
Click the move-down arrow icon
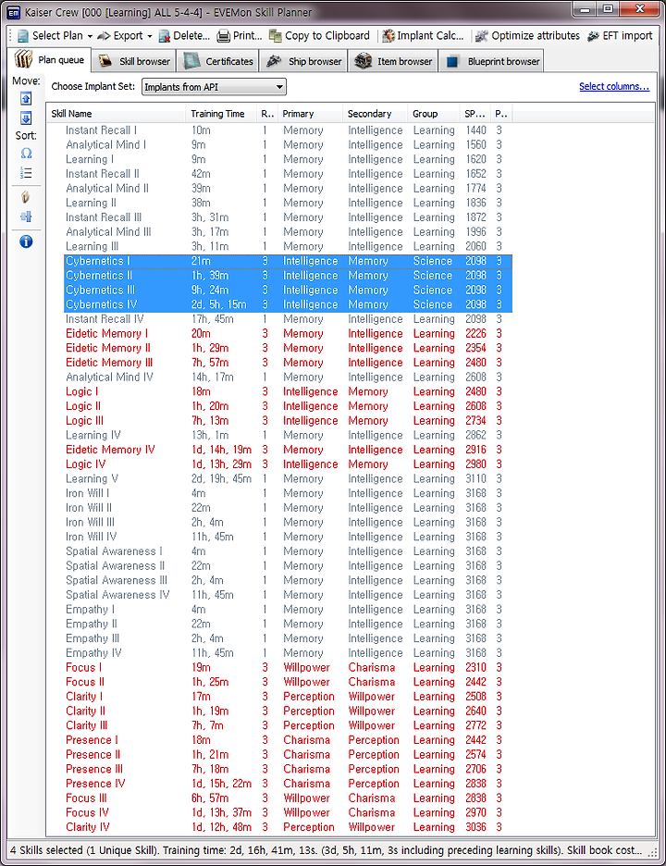point(26,118)
